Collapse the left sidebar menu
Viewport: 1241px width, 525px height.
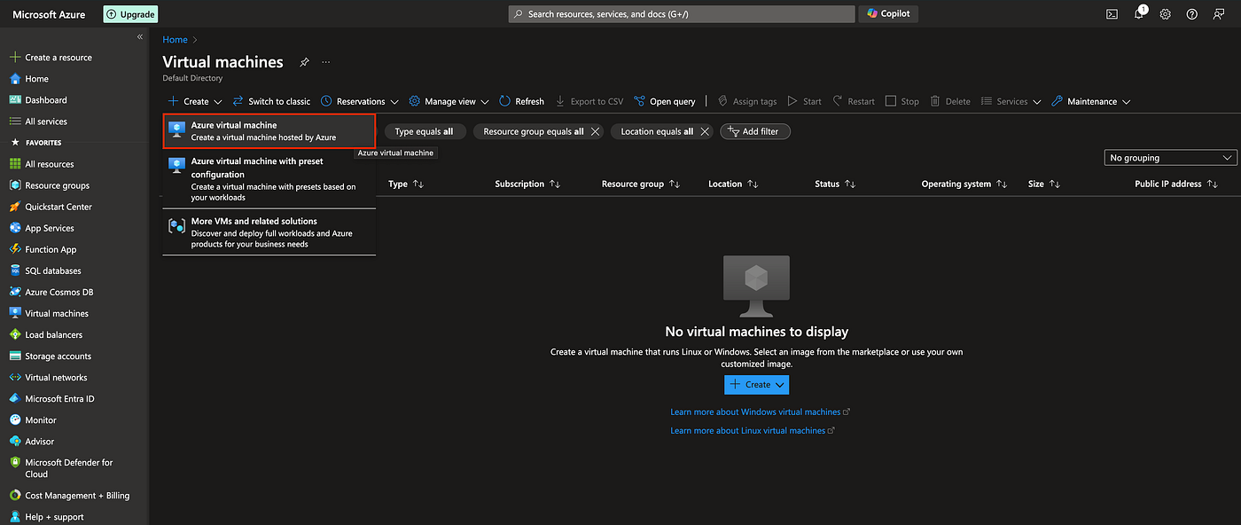pos(140,36)
